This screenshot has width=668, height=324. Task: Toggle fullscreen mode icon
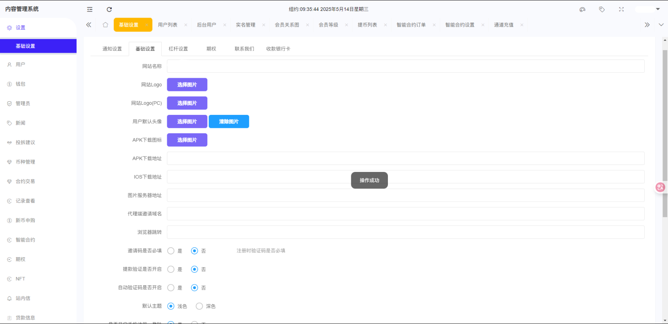coord(622,9)
